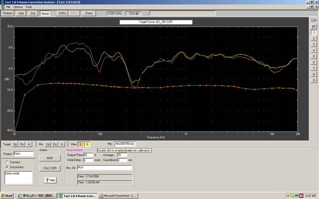Click the Project name field

coord(23,154)
